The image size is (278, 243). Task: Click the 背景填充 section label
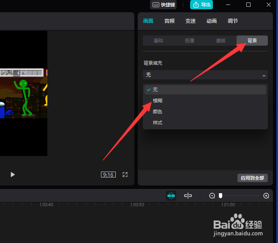point(153,63)
